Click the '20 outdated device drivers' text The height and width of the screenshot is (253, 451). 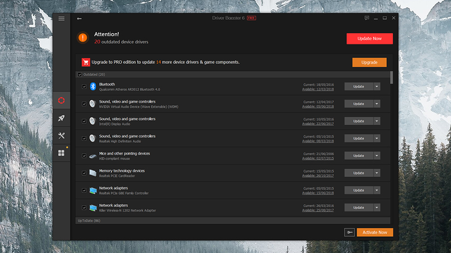121,42
